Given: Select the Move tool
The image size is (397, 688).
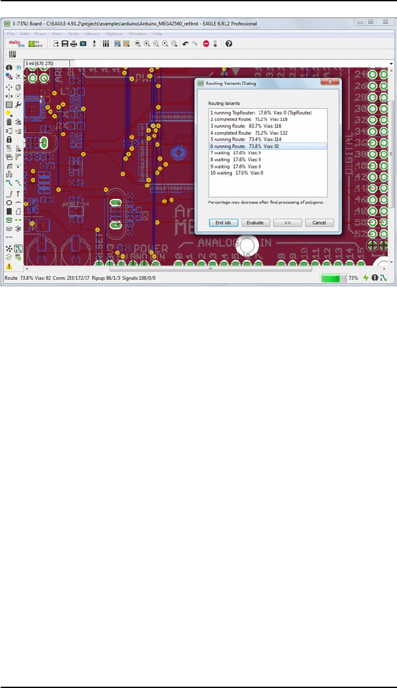Looking at the screenshot, I should tap(9, 87).
